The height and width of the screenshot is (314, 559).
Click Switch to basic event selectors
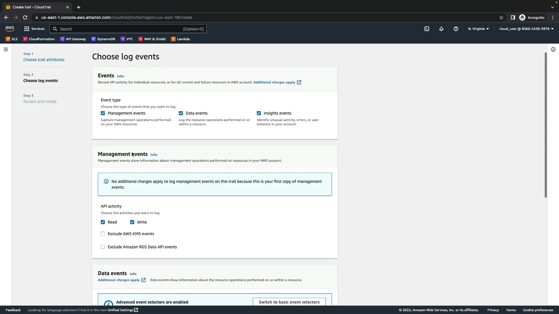pos(289,302)
